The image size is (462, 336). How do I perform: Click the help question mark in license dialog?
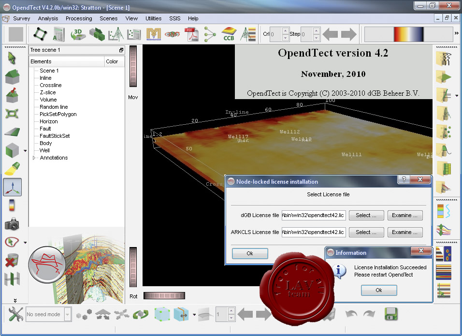click(404, 179)
